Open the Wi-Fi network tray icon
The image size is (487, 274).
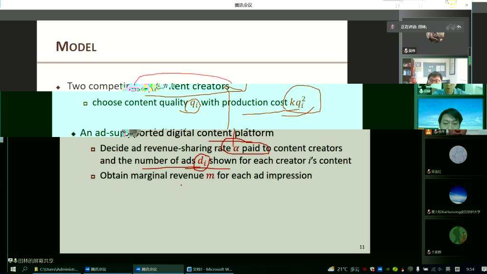[x=433, y=269]
